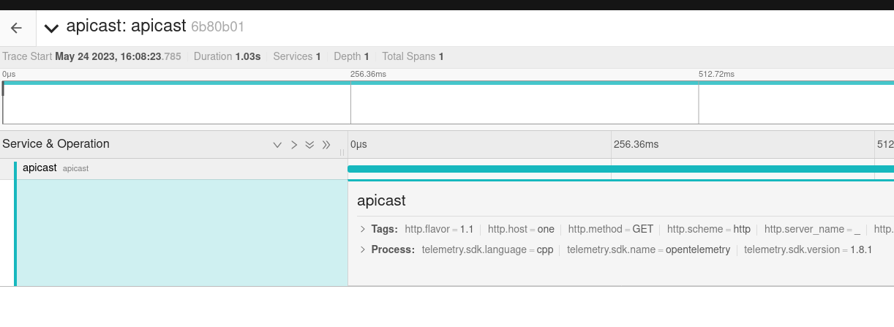Click the trace ID 6b80b01
This screenshot has height=327, width=894.
[217, 28]
